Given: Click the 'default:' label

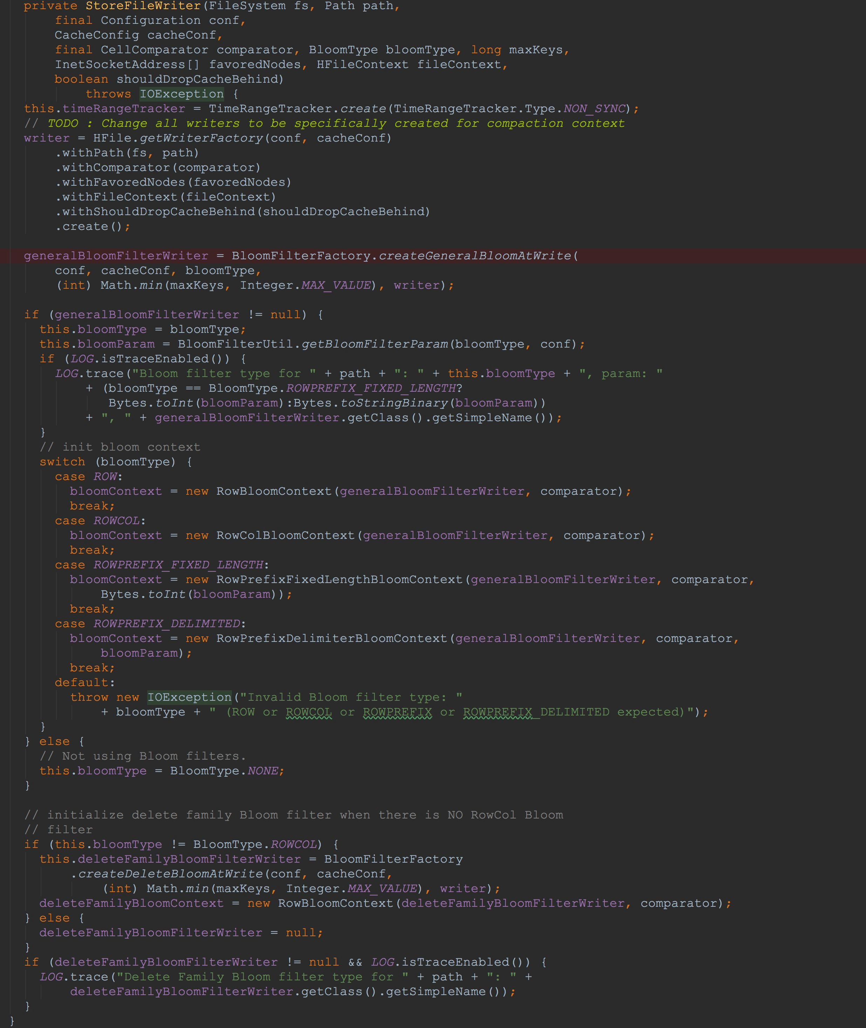Looking at the screenshot, I should [85, 683].
